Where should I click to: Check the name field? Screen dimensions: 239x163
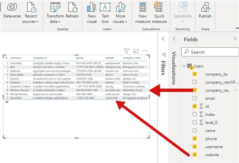[195, 130]
